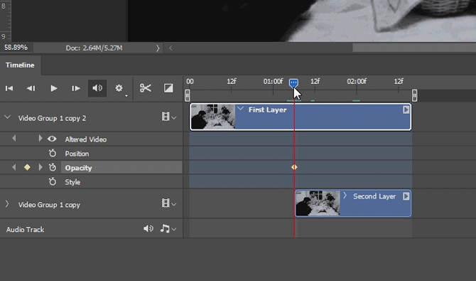Select Video Group 1 copy 2 label

pos(52,118)
